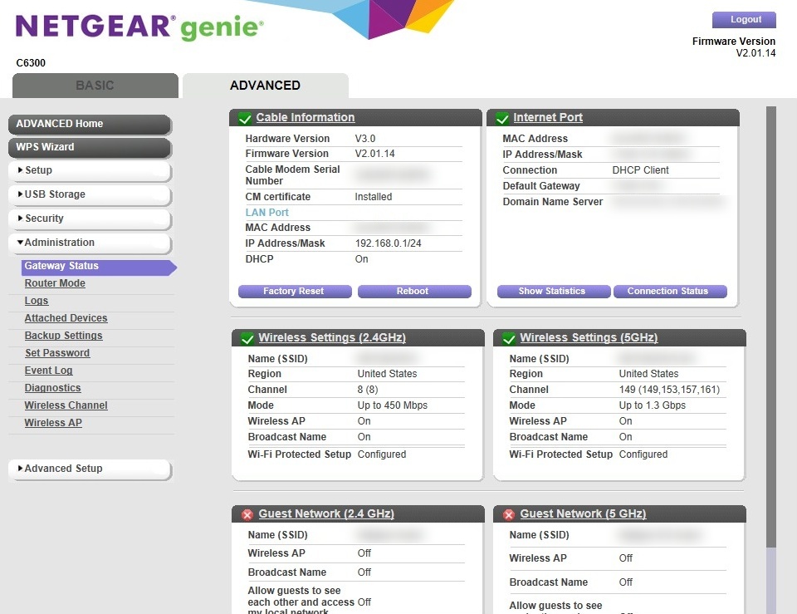The width and height of the screenshot is (797, 614).
Task: Open Wireless Channel page
Action: tap(66, 405)
